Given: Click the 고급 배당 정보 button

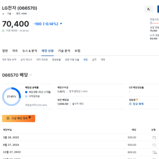Looking at the screenshot, I should (19, 118).
